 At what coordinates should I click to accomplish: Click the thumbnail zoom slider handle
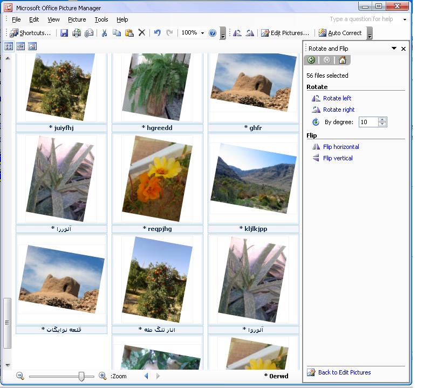pyautogui.click(x=81, y=376)
